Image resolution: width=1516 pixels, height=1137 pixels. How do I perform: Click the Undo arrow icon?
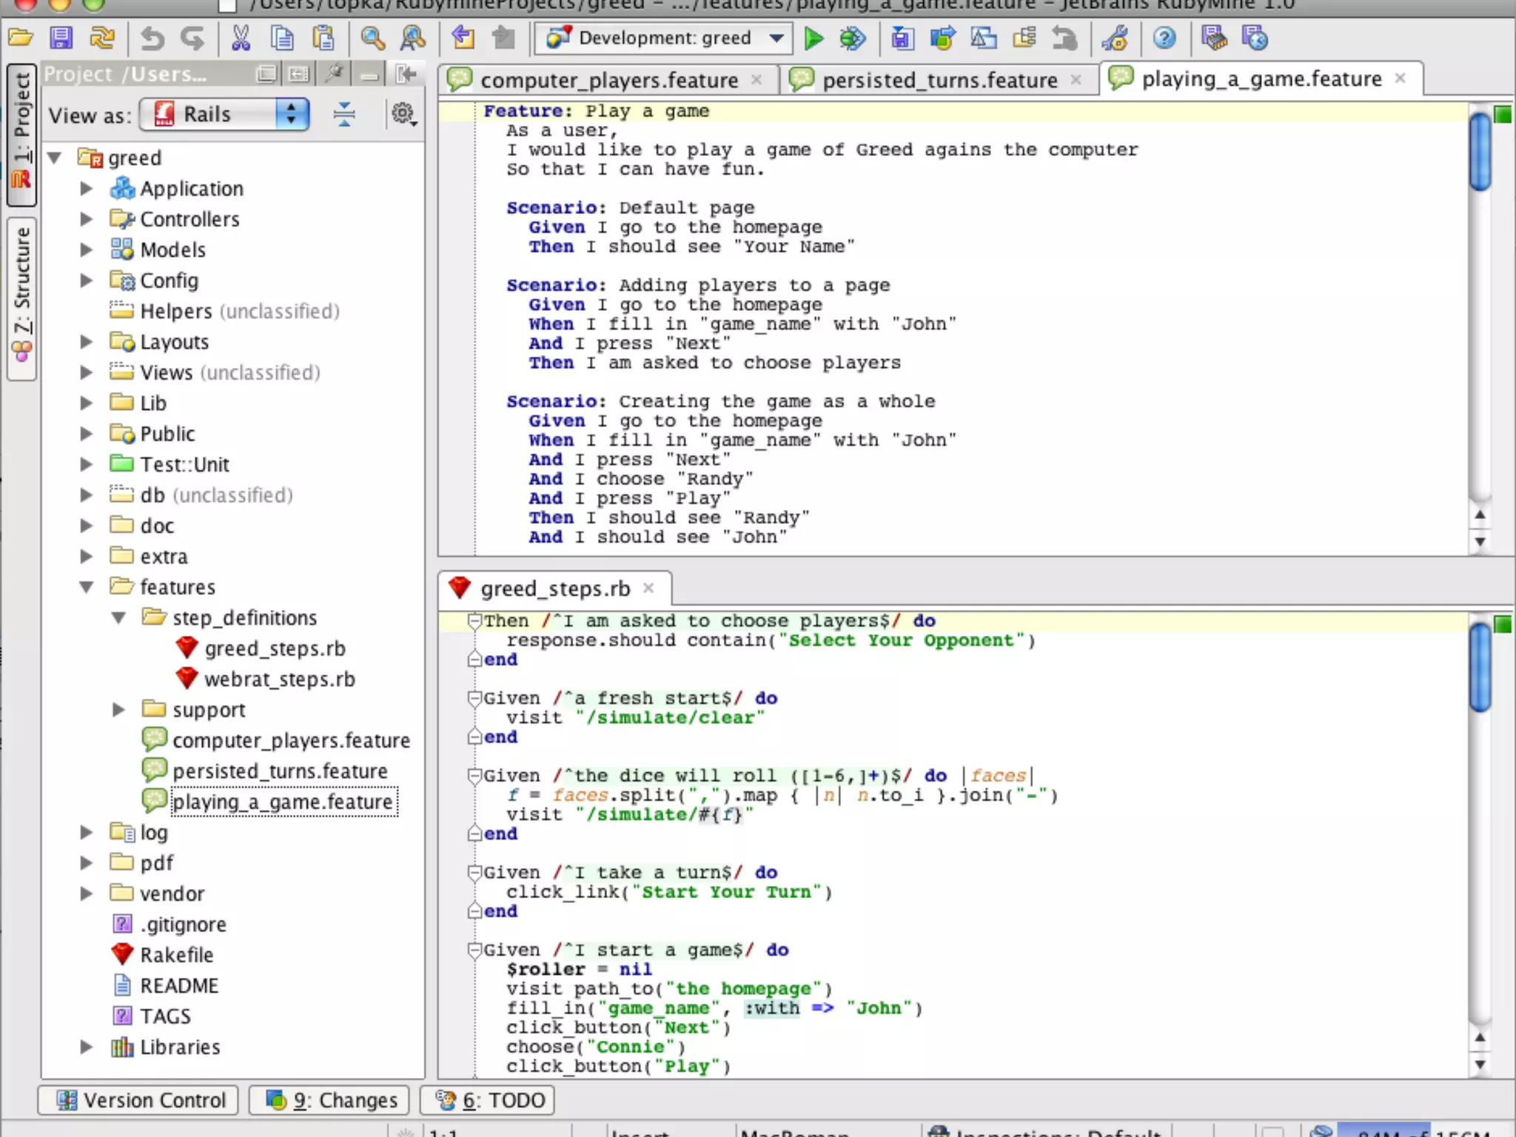point(152,38)
